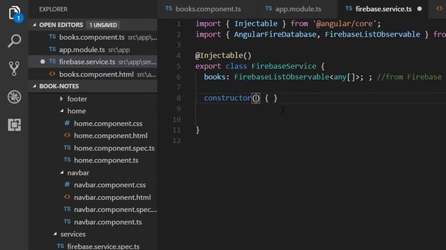Open navbar.component.spec.ts file
Image resolution: width=446 pixels, height=250 pixels.
point(115,210)
